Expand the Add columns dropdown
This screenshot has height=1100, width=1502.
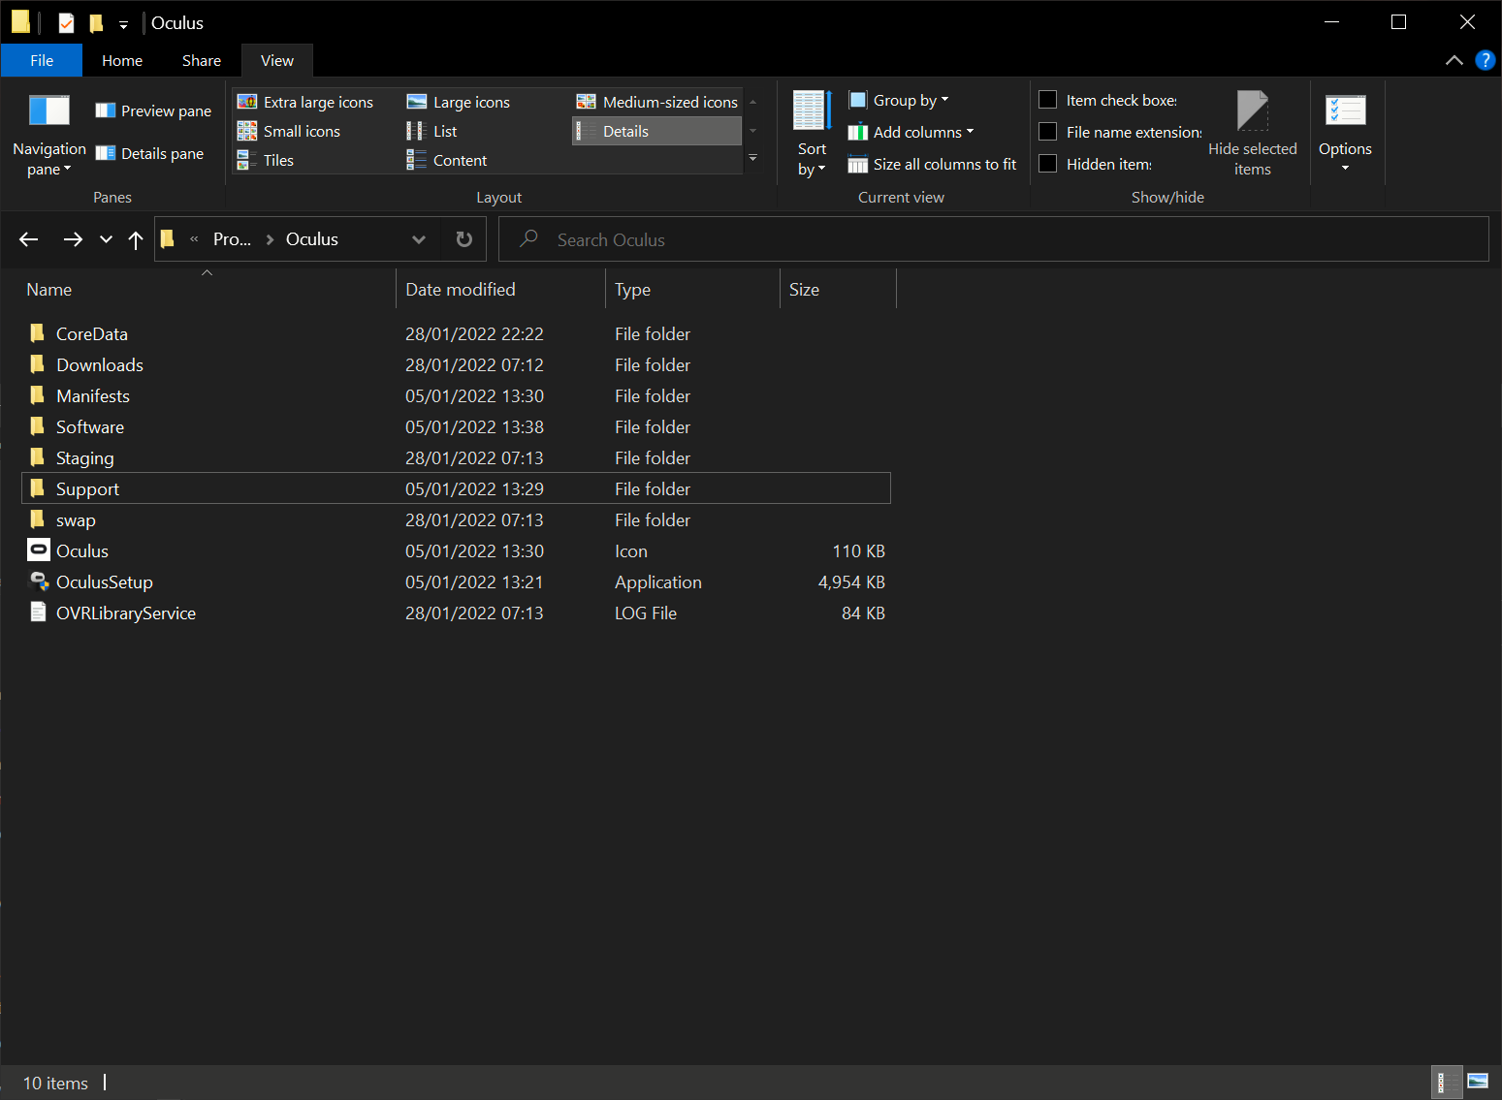point(911,132)
